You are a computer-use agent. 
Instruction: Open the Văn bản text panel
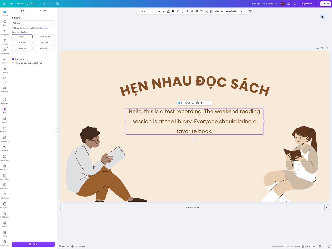pyautogui.click(x=5, y=42)
